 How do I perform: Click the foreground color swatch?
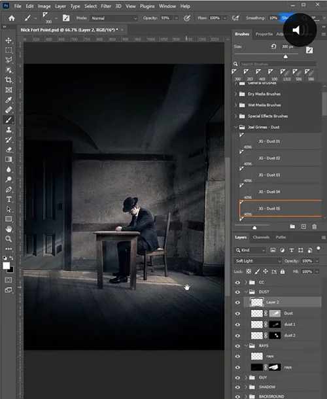point(6,266)
